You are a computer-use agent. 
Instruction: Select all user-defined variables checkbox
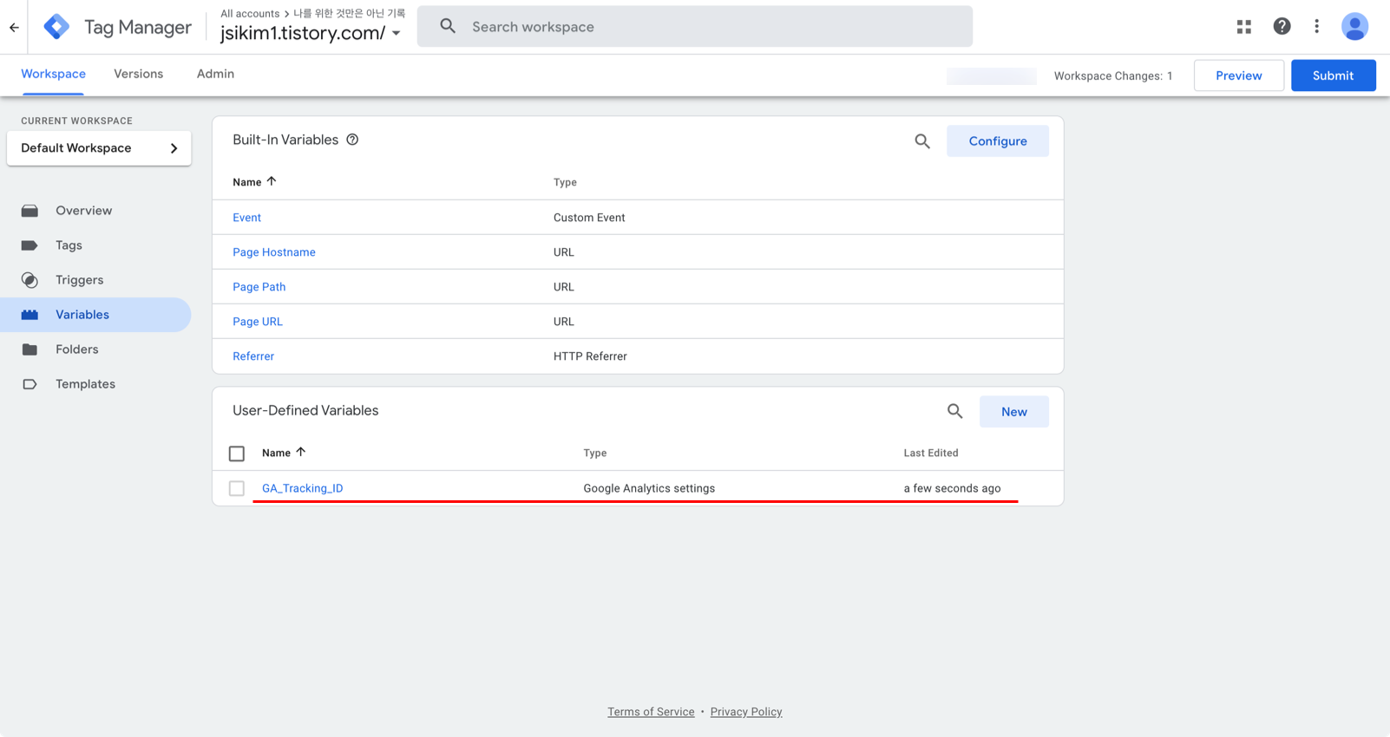tap(237, 453)
